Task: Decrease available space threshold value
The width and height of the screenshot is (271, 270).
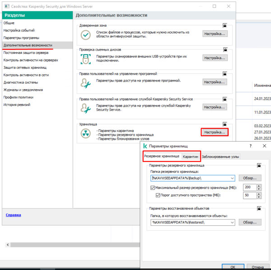Action: [x=259, y=197]
